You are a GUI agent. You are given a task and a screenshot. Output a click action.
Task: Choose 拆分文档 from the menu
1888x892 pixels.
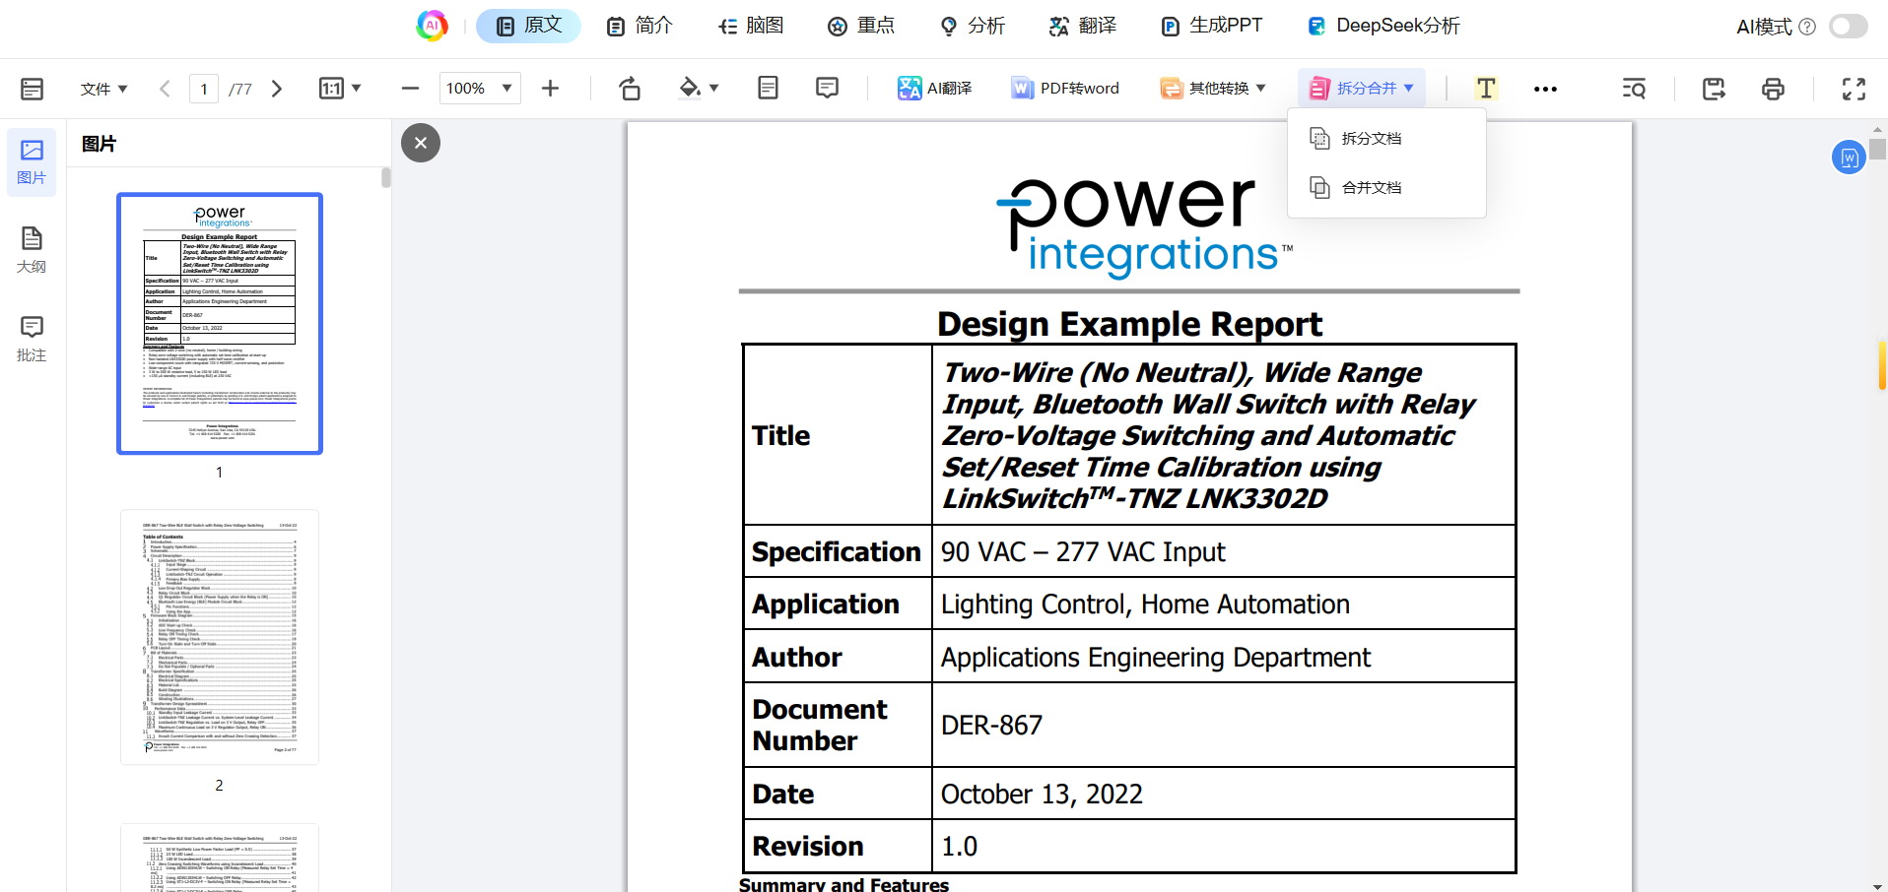tap(1386, 139)
